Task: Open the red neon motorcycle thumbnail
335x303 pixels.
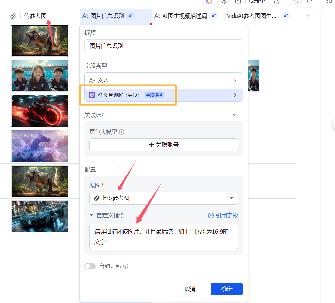Action: point(40,111)
